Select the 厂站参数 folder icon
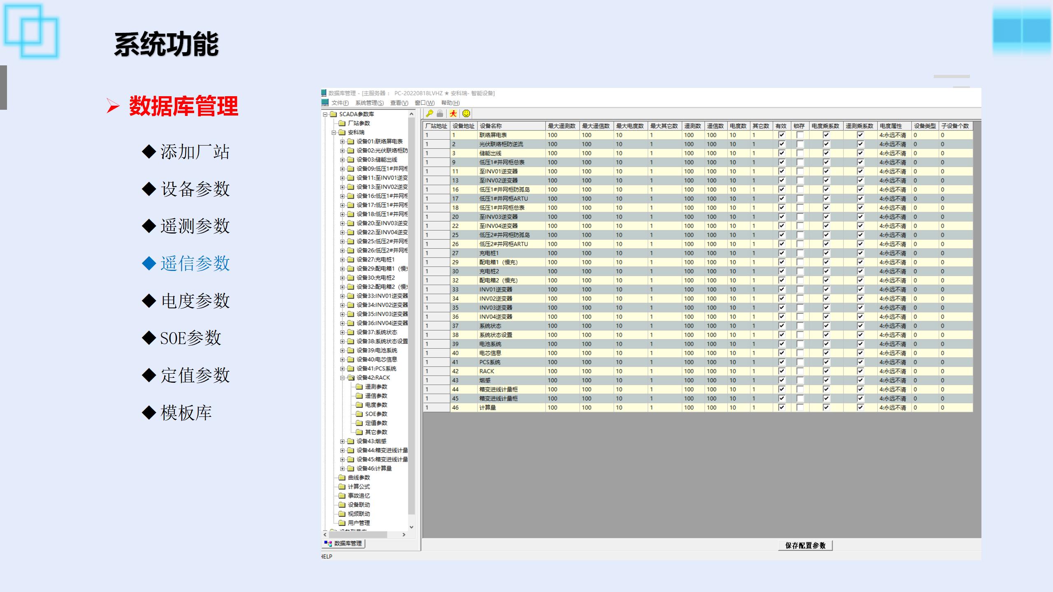Screen dimensions: 1053x592 coord(342,123)
